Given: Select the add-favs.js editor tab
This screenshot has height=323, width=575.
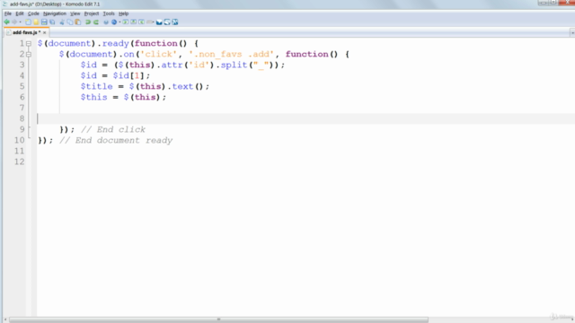Looking at the screenshot, I should pos(26,32).
